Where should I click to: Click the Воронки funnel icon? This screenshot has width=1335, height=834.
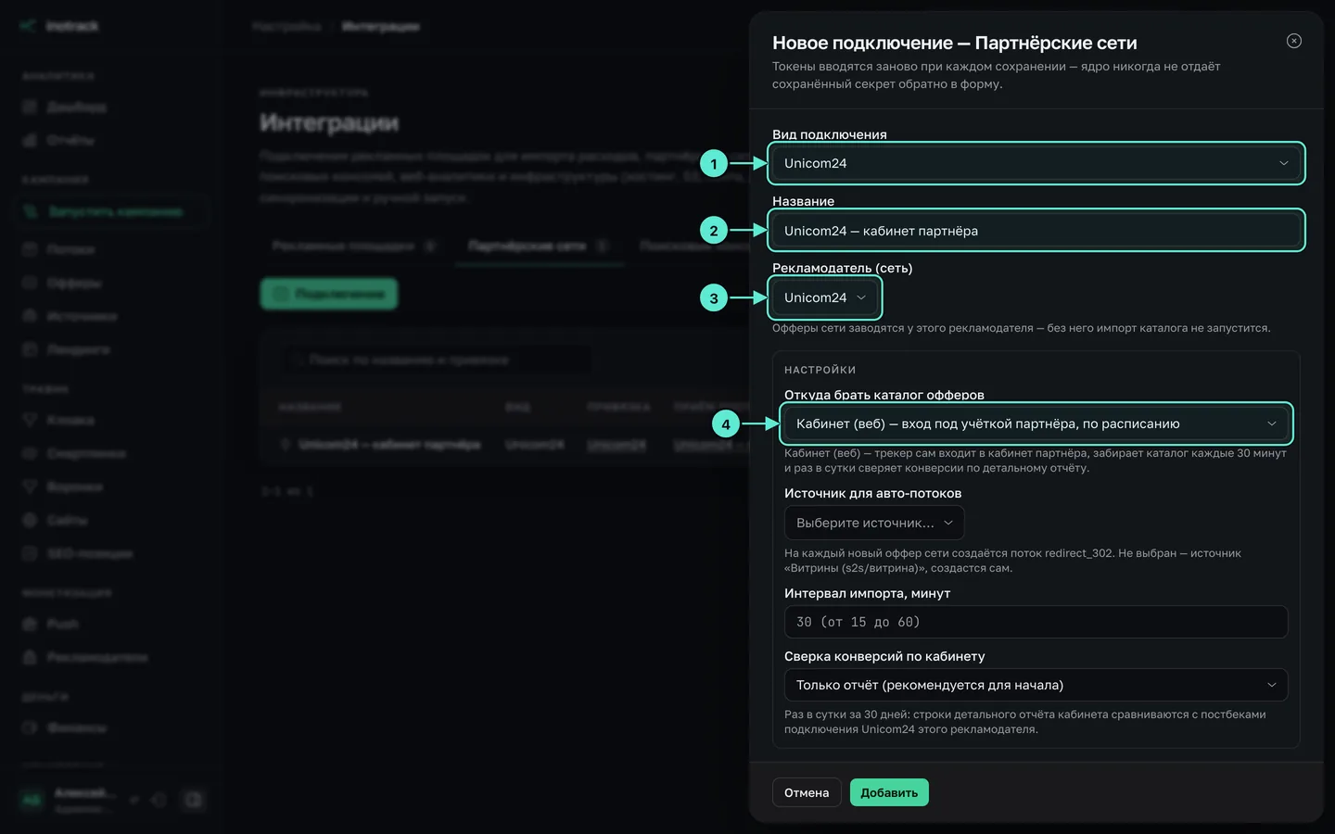click(30, 486)
